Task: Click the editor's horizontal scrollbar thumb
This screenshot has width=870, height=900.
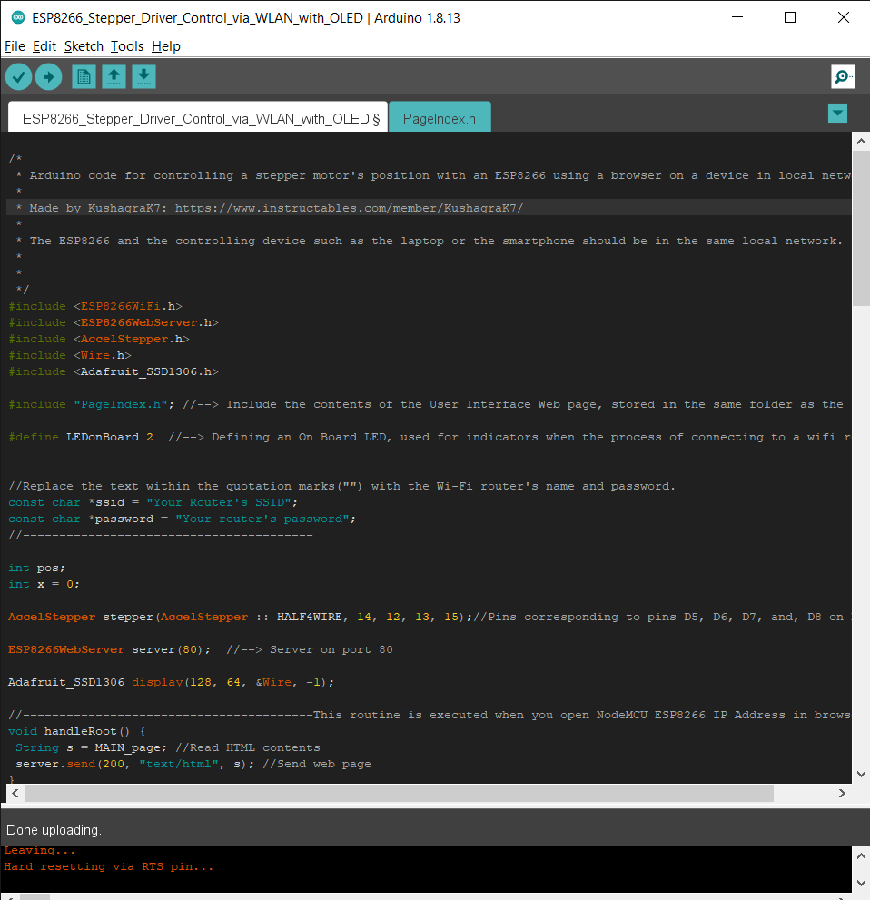Action: (x=400, y=793)
